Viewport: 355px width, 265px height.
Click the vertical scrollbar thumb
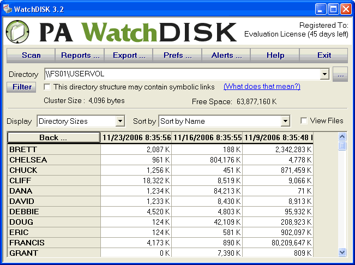342,146
